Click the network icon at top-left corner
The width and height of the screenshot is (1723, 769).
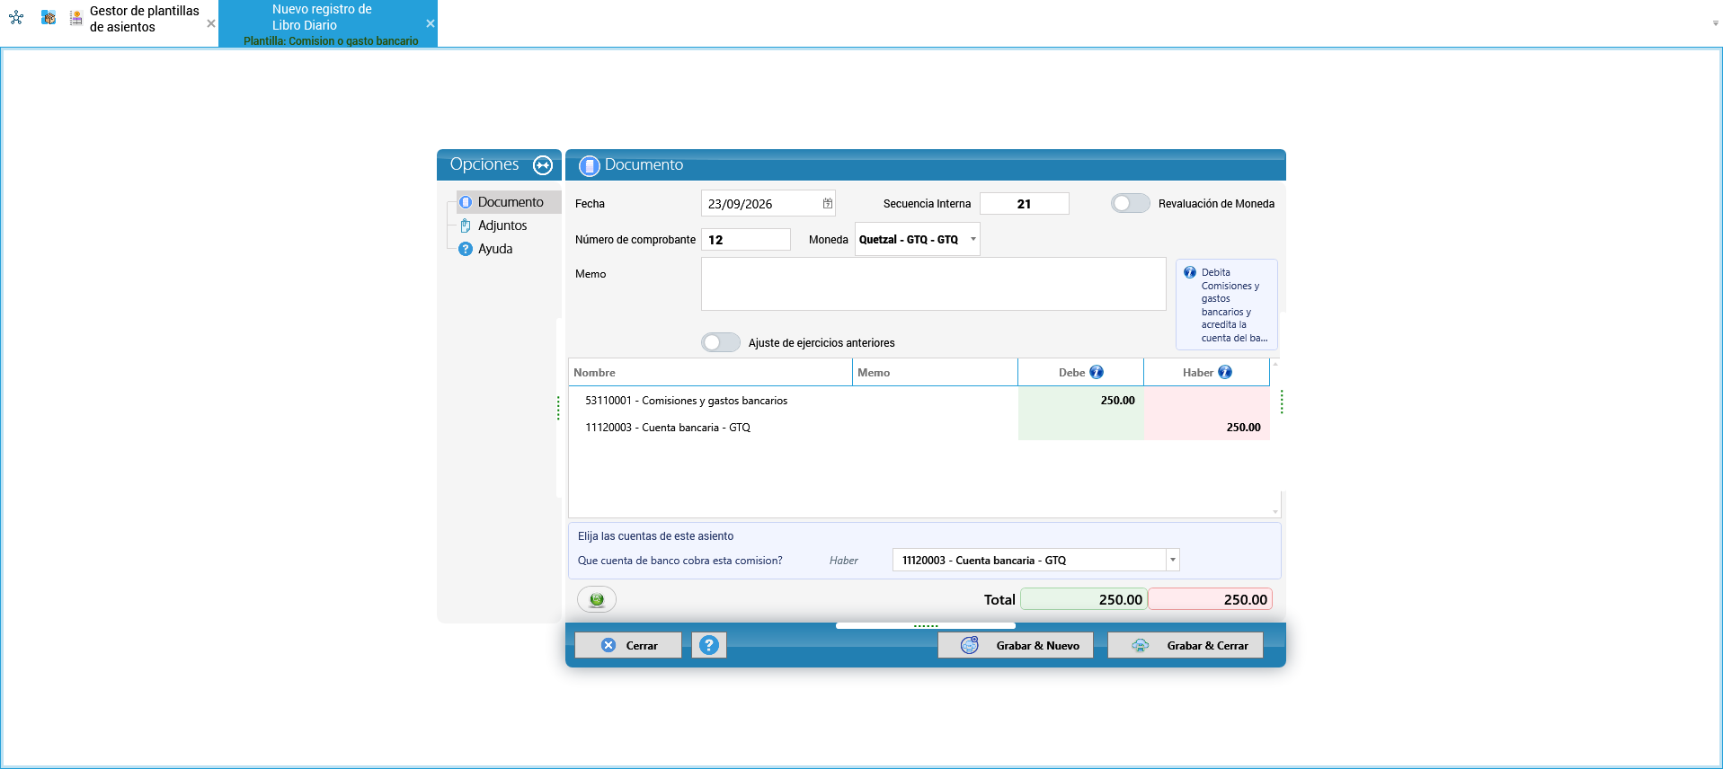tap(16, 17)
